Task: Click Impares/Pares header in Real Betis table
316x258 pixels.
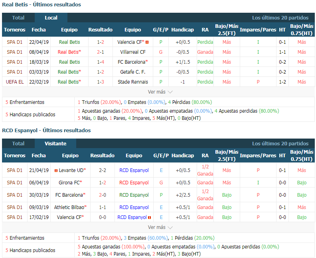Action: coord(258,29)
